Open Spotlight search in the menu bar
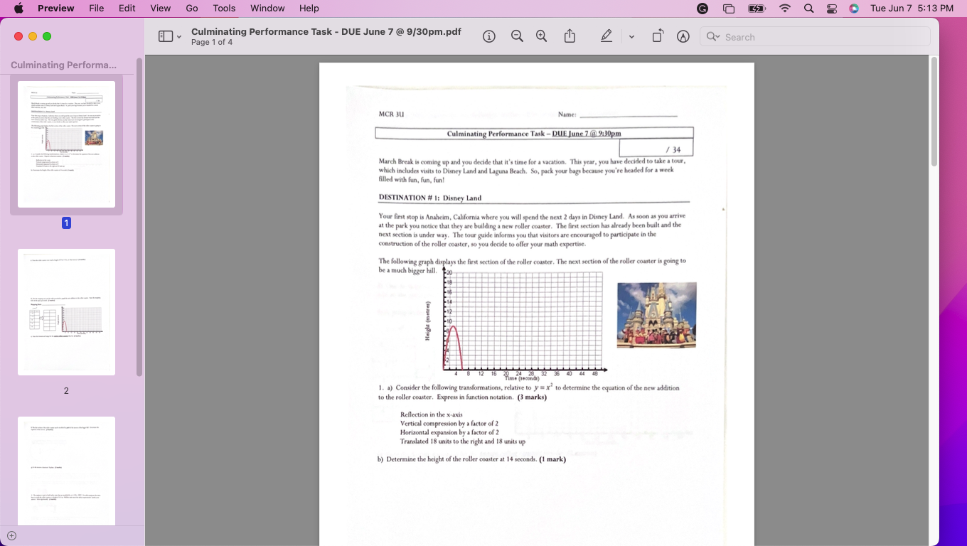The height and width of the screenshot is (546, 967). pos(808,9)
